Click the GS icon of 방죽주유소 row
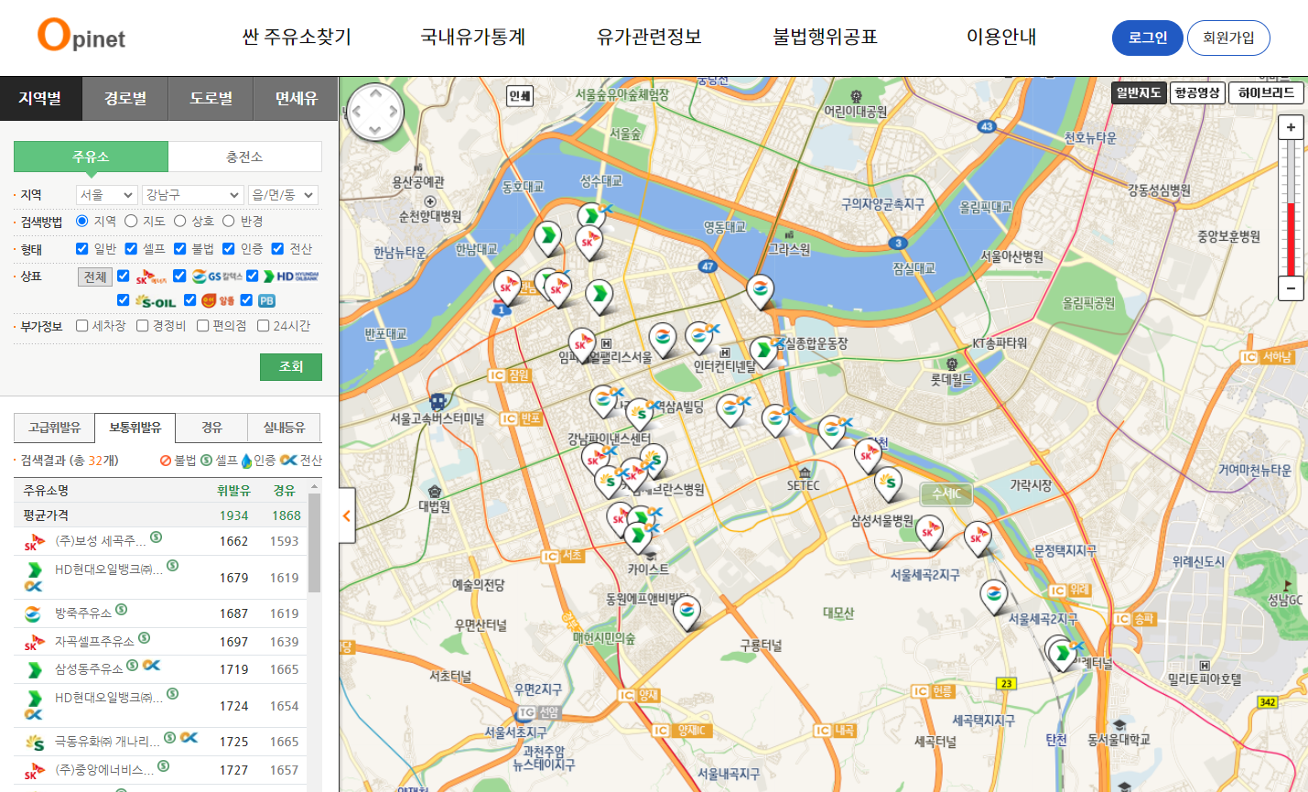The height and width of the screenshot is (792, 1308). pyautogui.click(x=33, y=613)
